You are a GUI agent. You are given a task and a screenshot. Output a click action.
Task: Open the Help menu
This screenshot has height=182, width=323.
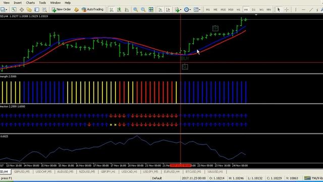coord(68,3)
